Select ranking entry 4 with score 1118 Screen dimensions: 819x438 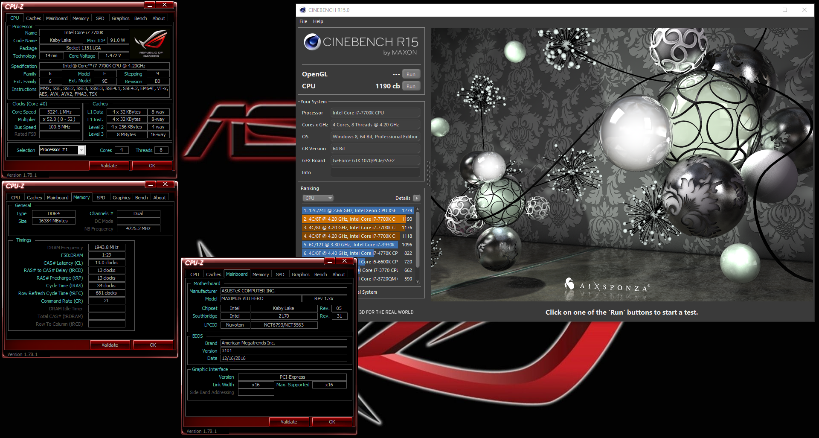[358, 236]
